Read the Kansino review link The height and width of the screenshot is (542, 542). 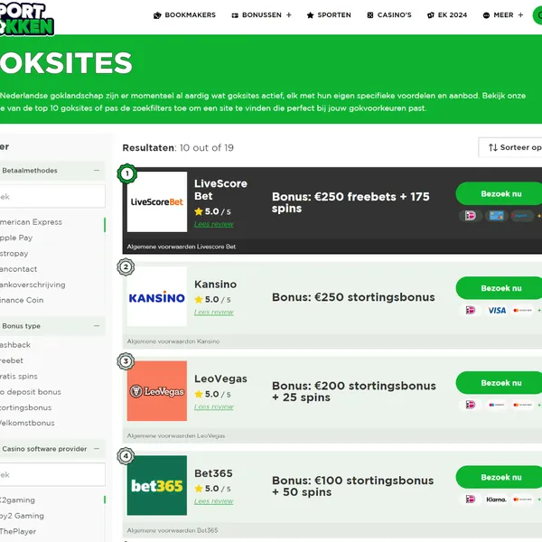click(214, 313)
